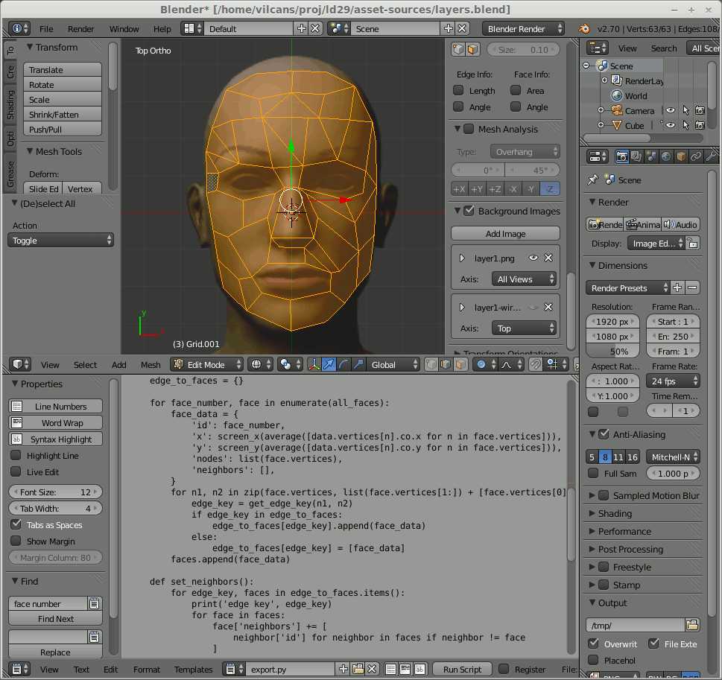Adjust the Tab Width 4 slider
Screen dimensions: 722x680
coord(55,508)
